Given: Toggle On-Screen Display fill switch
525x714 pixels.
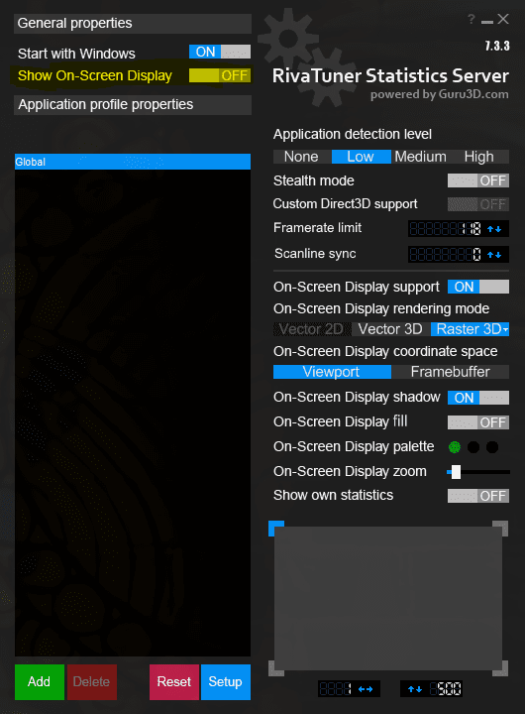Looking at the screenshot, I should 478,422.
